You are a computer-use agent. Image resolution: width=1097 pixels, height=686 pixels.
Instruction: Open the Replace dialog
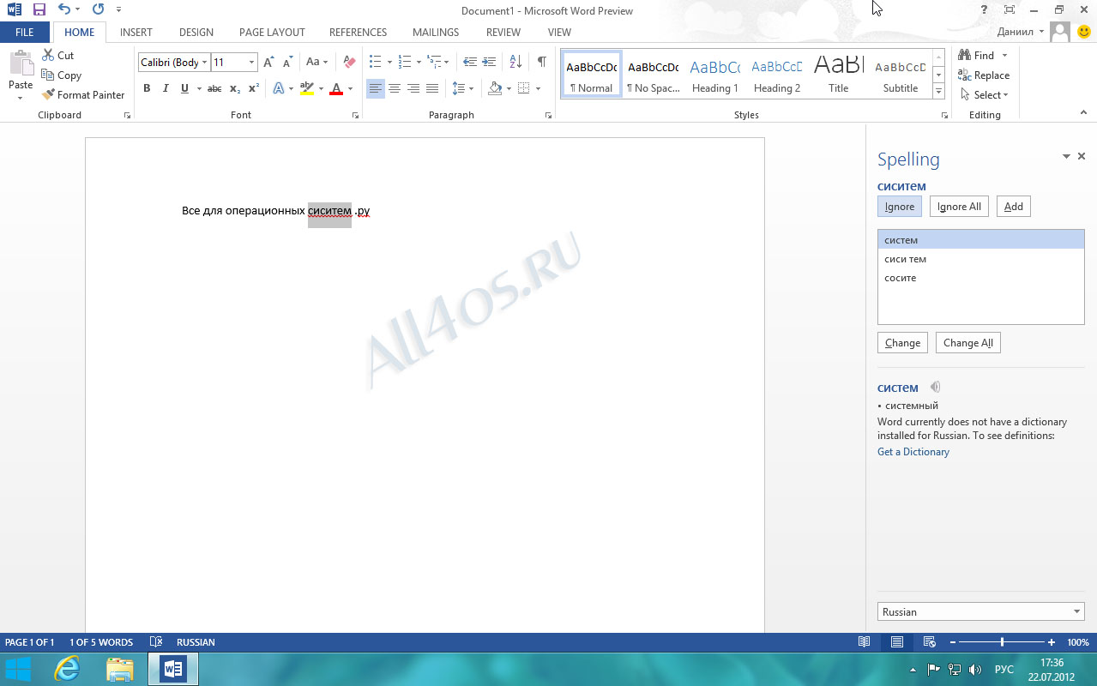984,75
